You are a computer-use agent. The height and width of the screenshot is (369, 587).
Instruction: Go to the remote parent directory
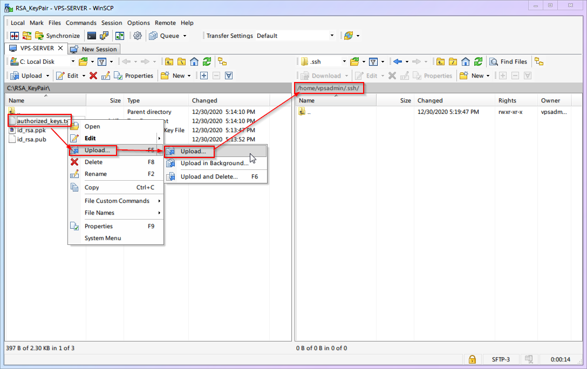(441, 61)
